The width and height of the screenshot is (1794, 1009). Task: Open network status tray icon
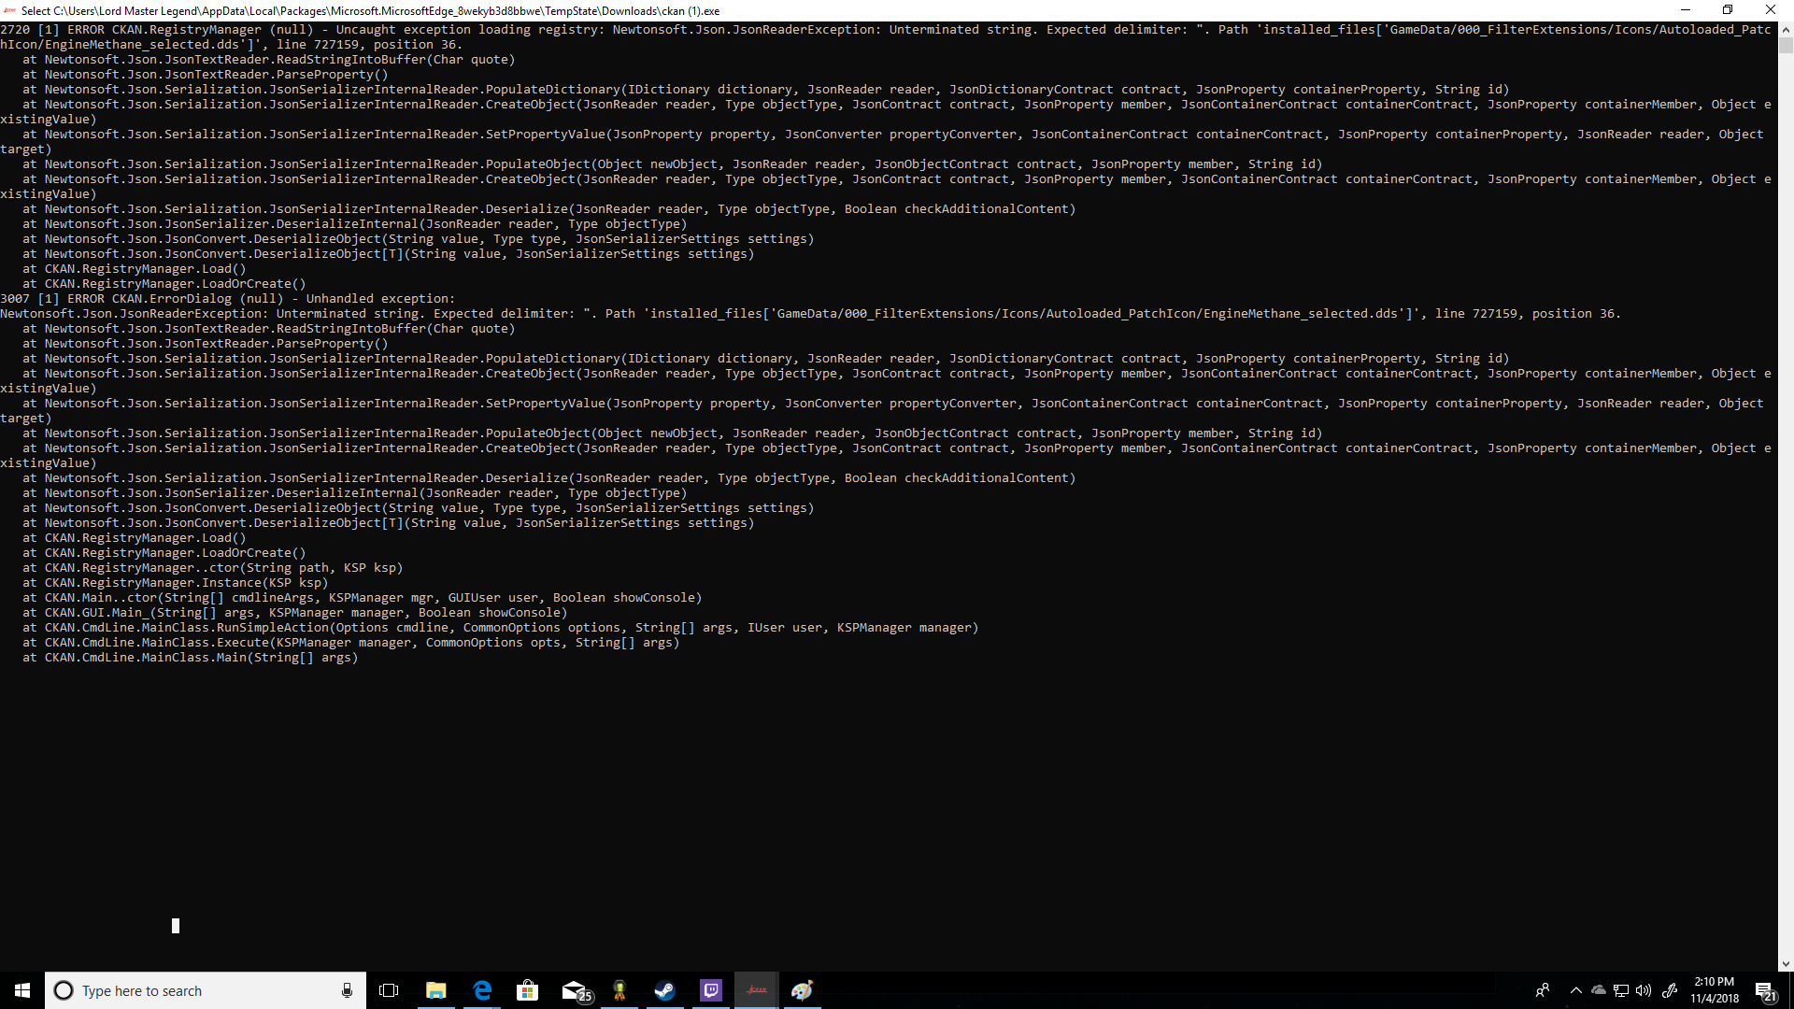(x=1621, y=990)
